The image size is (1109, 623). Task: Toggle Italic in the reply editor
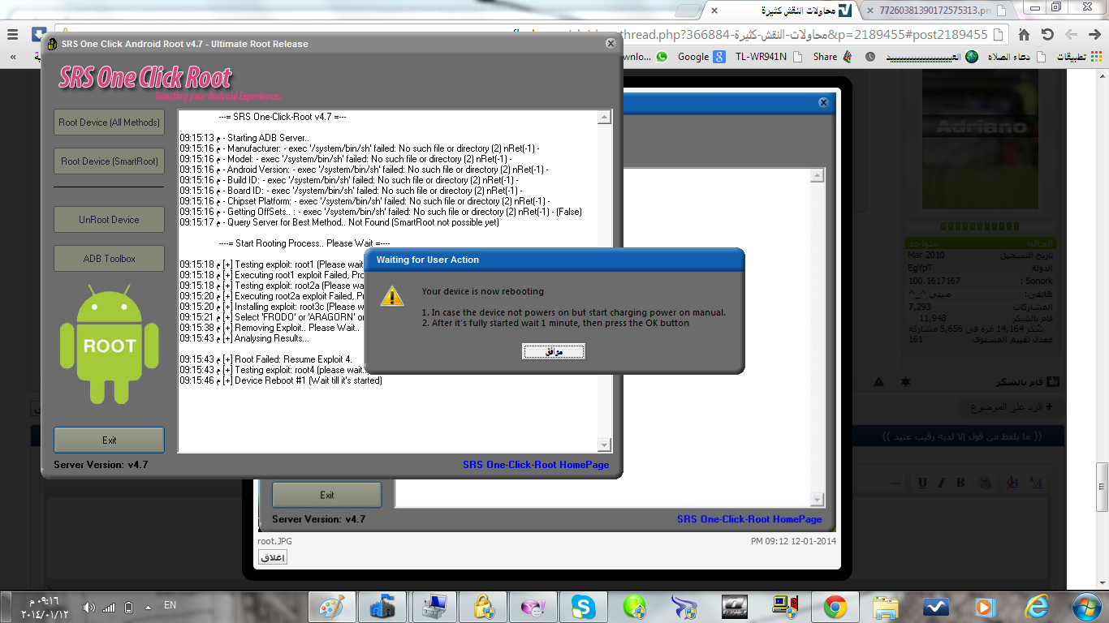(x=942, y=483)
